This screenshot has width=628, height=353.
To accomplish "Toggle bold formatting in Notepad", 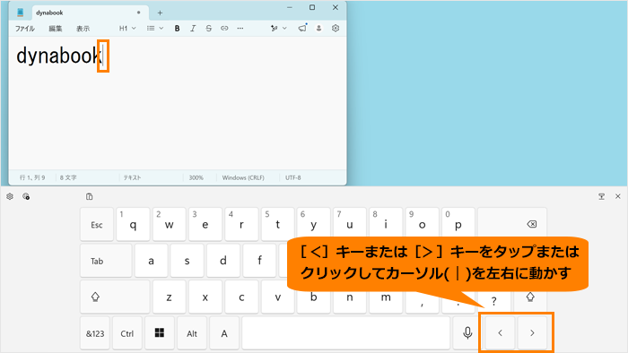I will [x=177, y=29].
